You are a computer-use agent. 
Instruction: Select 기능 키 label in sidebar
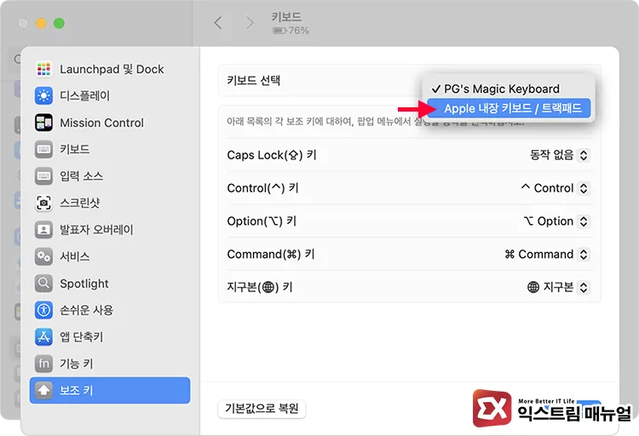(76, 364)
